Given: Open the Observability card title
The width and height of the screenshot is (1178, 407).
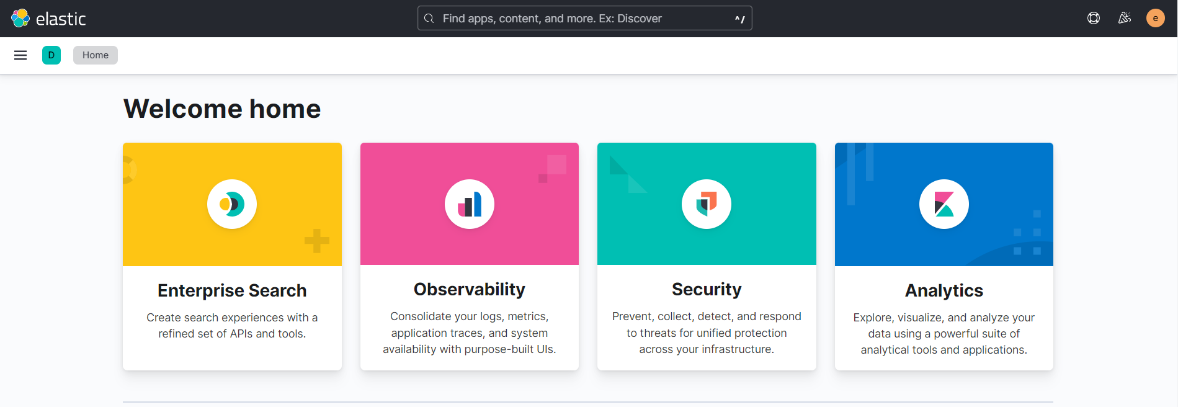Looking at the screenshot, I should [470, 289].
